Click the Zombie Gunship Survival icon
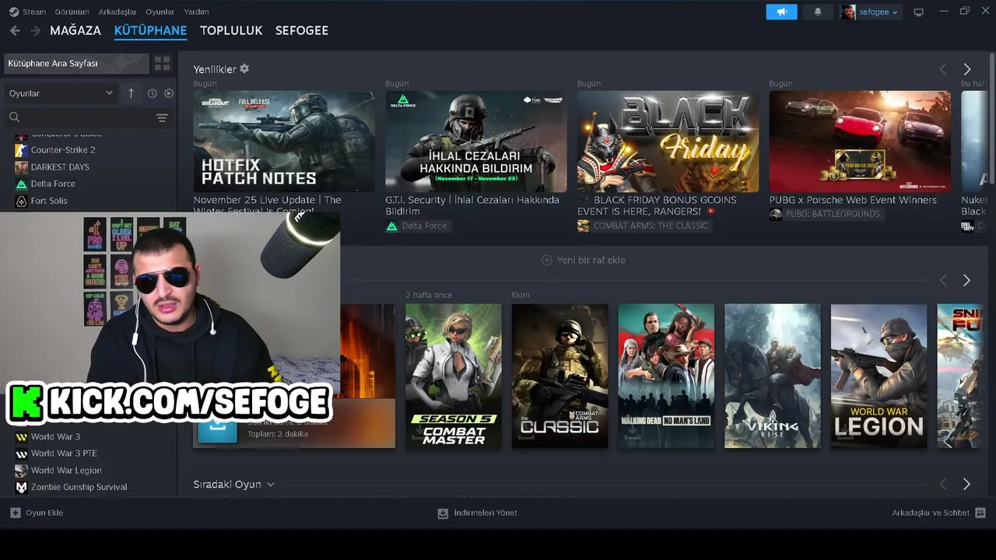Image resolution: width=996 pixels, height=560 pixels. click(x=22, y=487)
